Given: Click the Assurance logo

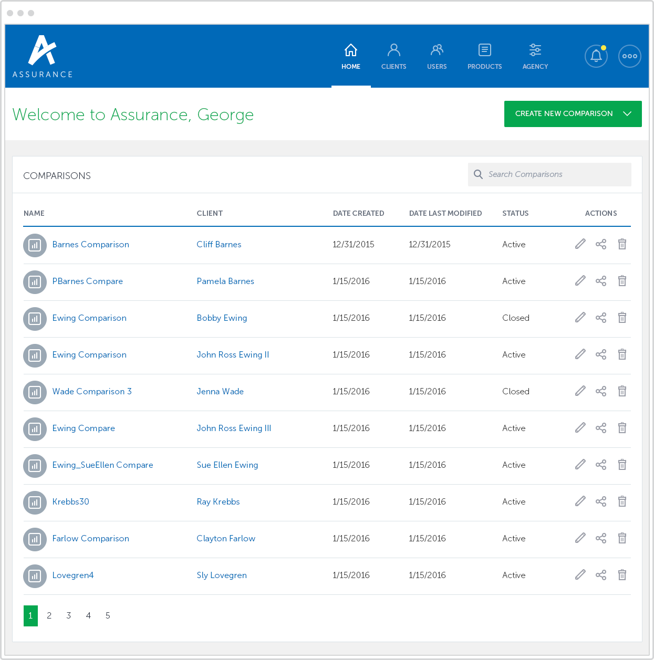Looking at the screenshot, I should click(43, 57).
